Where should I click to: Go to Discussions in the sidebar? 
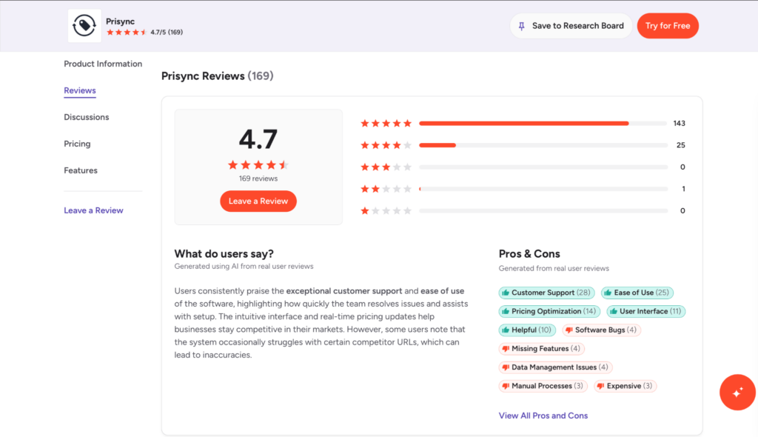[87, 117]
